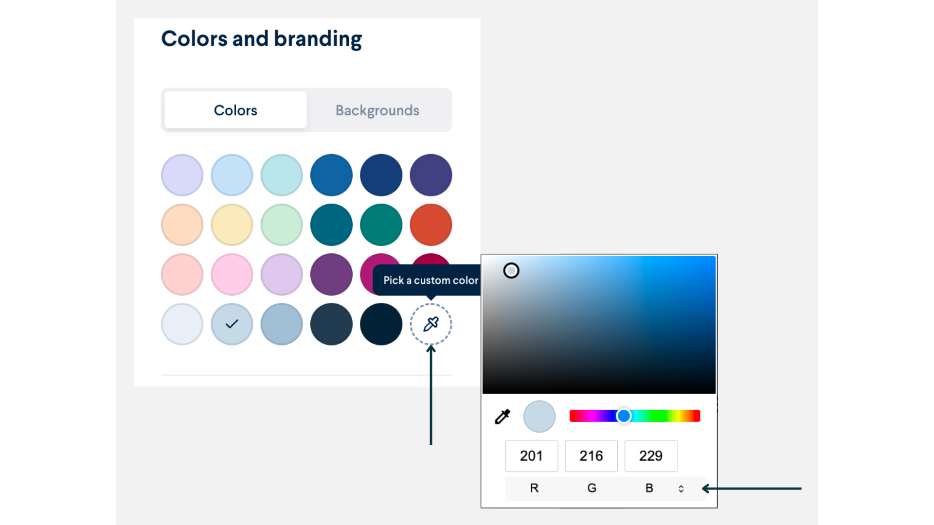
Task: Click the current color preview circle
Action: [x=539, y=416]
